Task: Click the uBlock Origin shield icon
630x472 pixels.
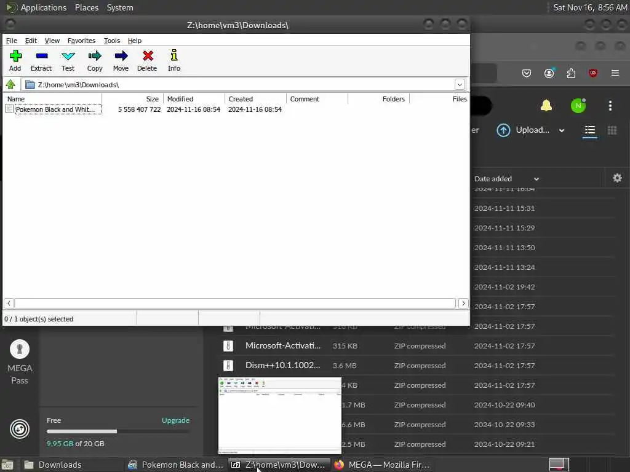Action: pyautogui.click(x=593, y=73)
